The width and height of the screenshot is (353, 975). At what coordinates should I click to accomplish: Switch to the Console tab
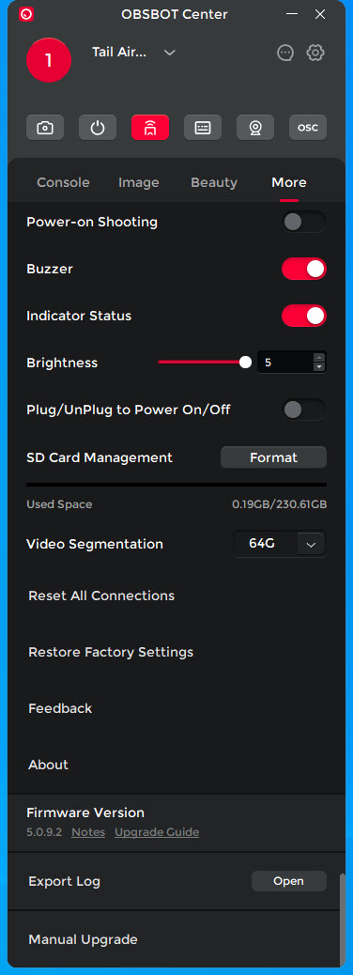pos(64,182)
